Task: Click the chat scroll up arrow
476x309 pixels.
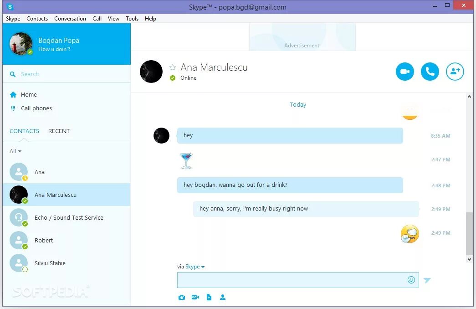Action: point(469,97)
